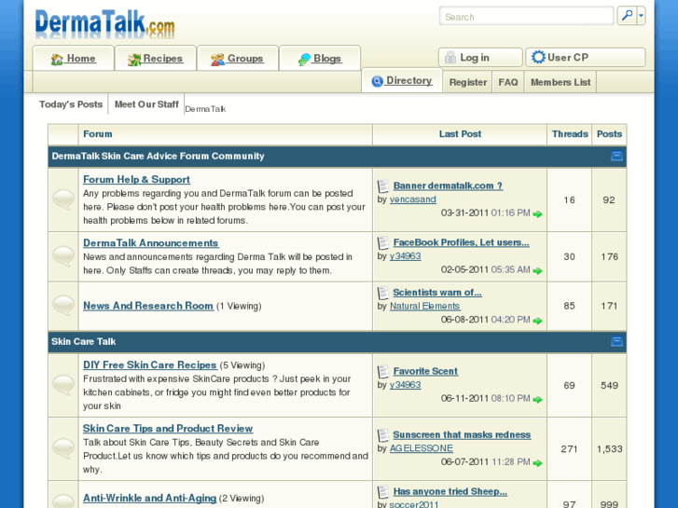
Task: Open the Blogs tab
Action: tap(320, 59)
